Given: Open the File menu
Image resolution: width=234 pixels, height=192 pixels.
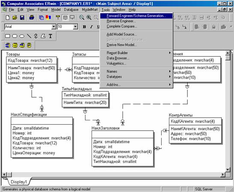Looking at the screenshot, I should (12, 10).
